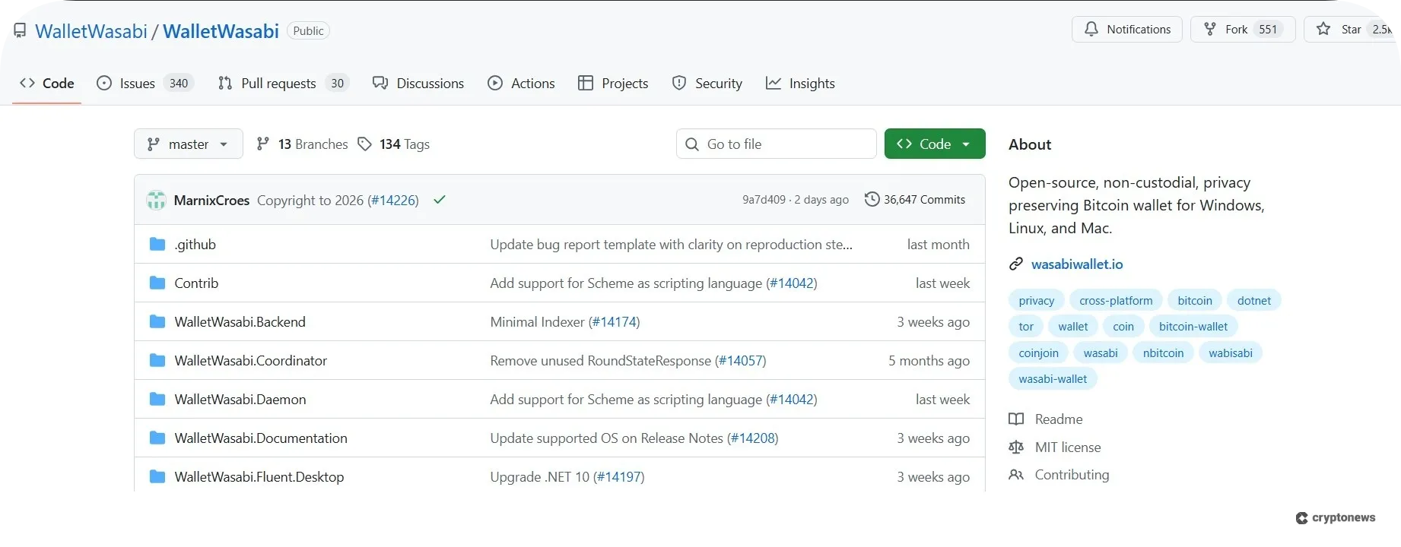Click the WalletWasabi.Backend folder icon
Image resolution: width=1401 pixels, height=547 pixels.
[157, 321]
